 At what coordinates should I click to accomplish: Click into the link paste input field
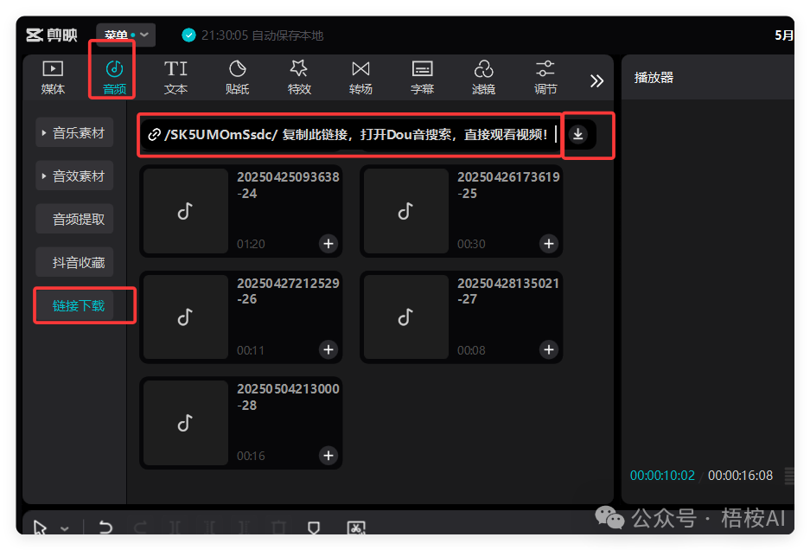coord(356,135)
